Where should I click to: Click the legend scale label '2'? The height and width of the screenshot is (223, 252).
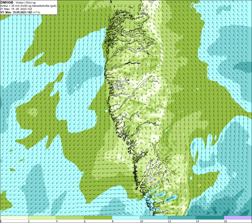coord(29,221)
